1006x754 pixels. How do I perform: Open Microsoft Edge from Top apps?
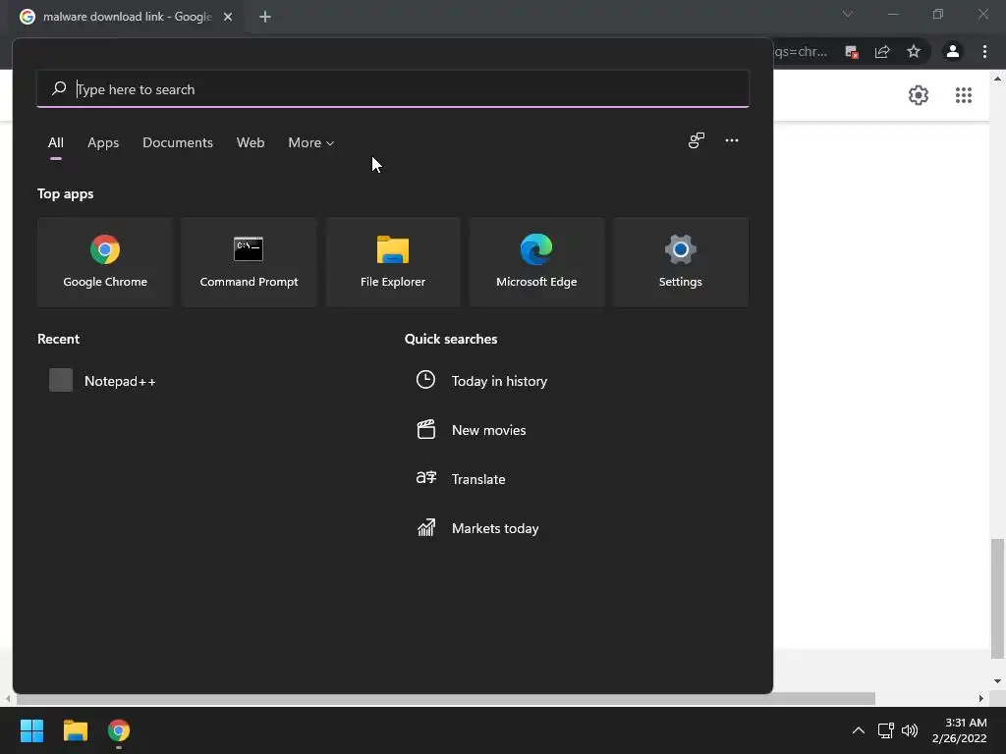[536, 262]
